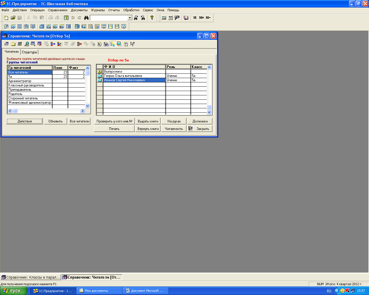
Task: Click the Description sheet icon in Читатели toolbar
Action: (x=99, y=44)
